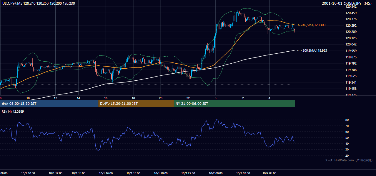Select the London 15:30-21:00 JST session bar
Image resolution: width=376 pixels, height=176 pixels.
pyautogui.click(x=136, y=104)
